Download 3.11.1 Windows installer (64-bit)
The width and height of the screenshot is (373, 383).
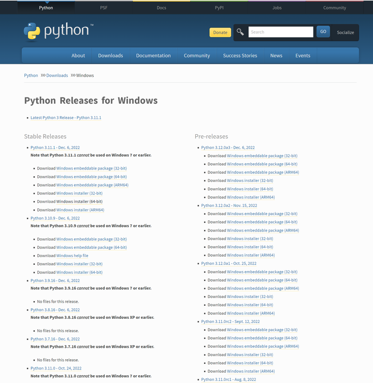79,201
